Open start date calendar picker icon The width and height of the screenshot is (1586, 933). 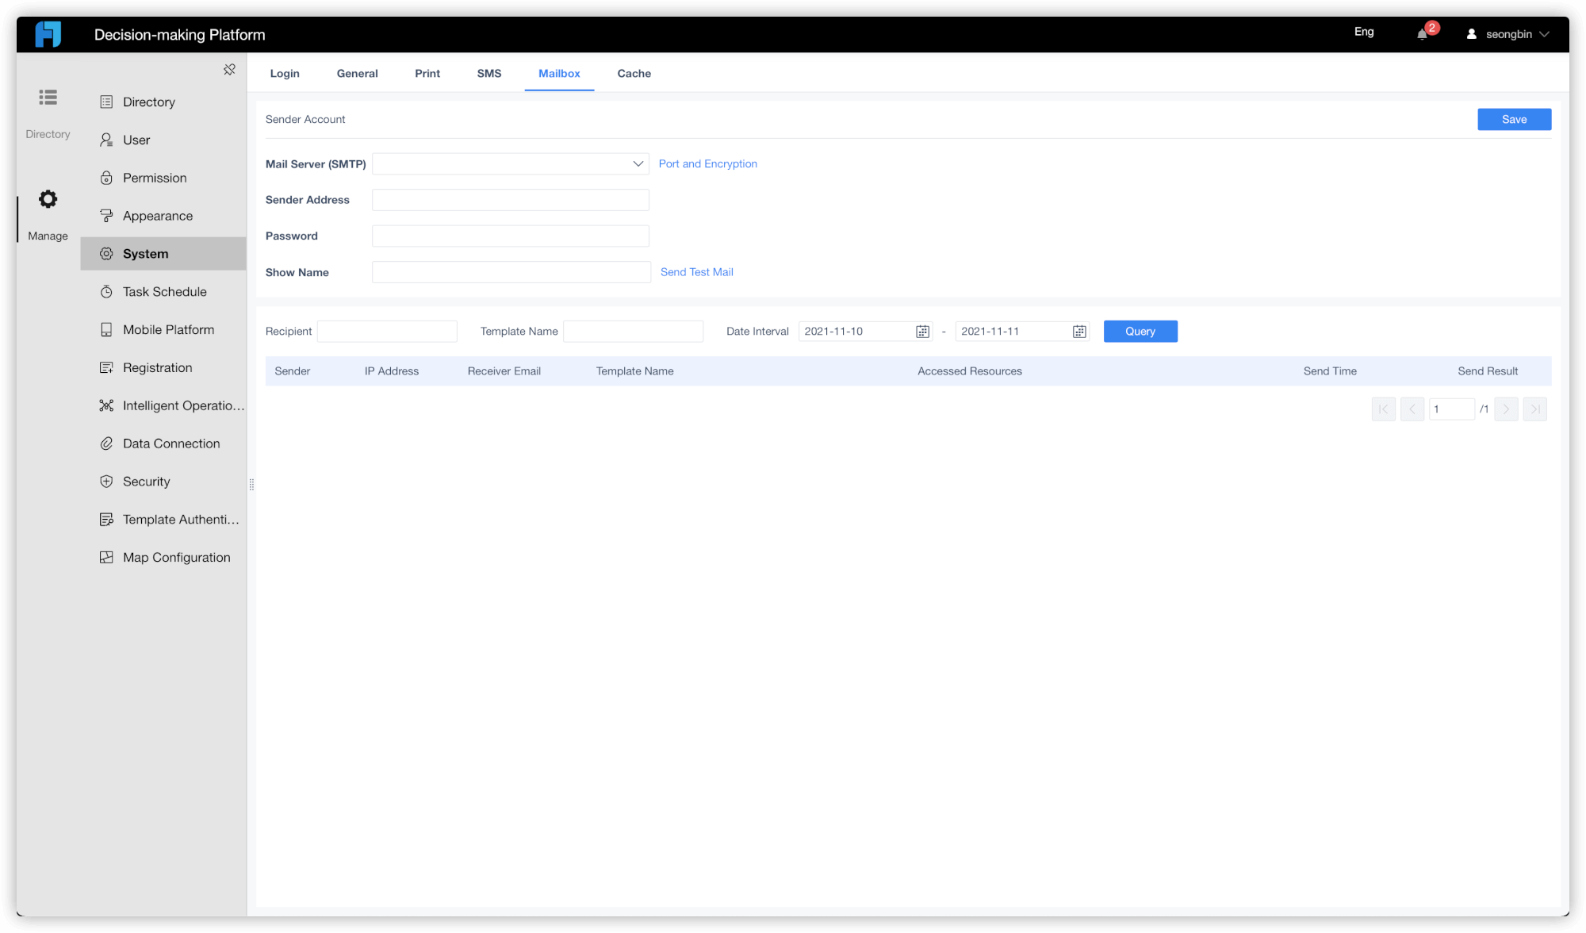[922, 332]
